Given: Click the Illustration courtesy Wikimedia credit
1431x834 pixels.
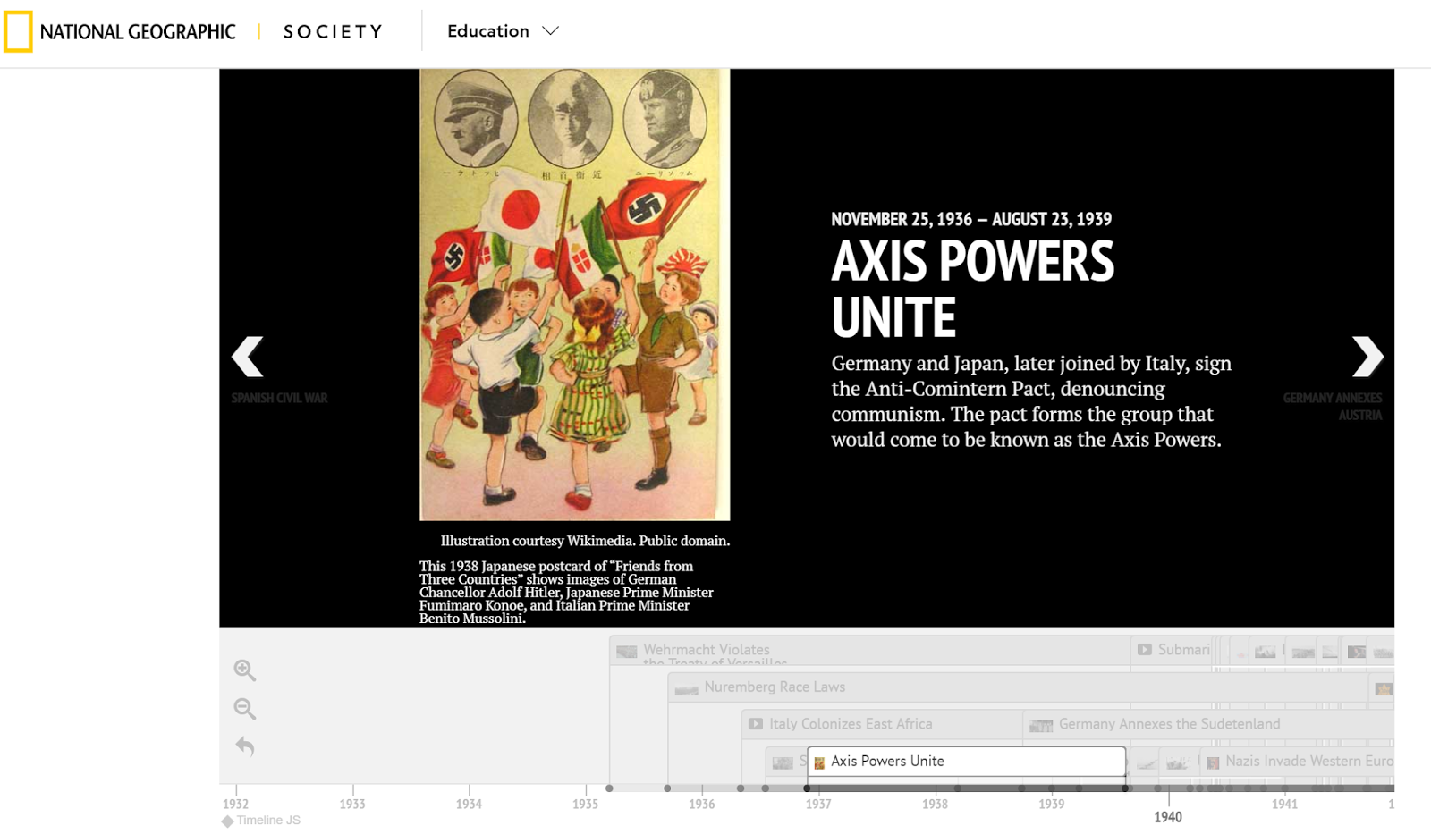Looking at the screenshot, I should [x=585, y=541].
